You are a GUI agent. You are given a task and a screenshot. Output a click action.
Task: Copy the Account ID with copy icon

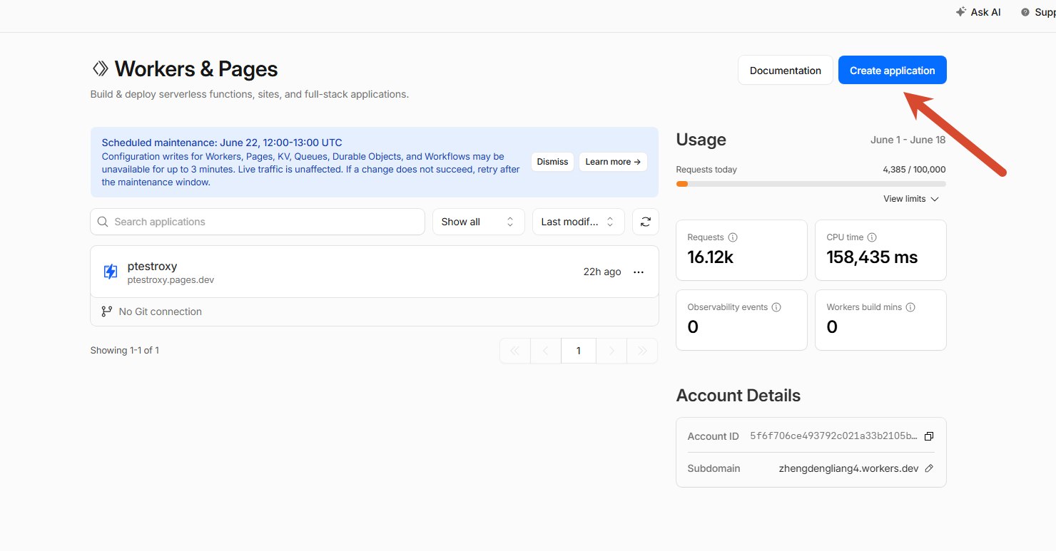(x=929, y=436)
